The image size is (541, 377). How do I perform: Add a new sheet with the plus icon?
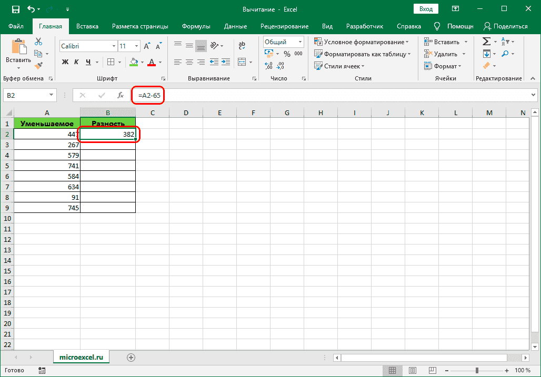click(131, 357)
